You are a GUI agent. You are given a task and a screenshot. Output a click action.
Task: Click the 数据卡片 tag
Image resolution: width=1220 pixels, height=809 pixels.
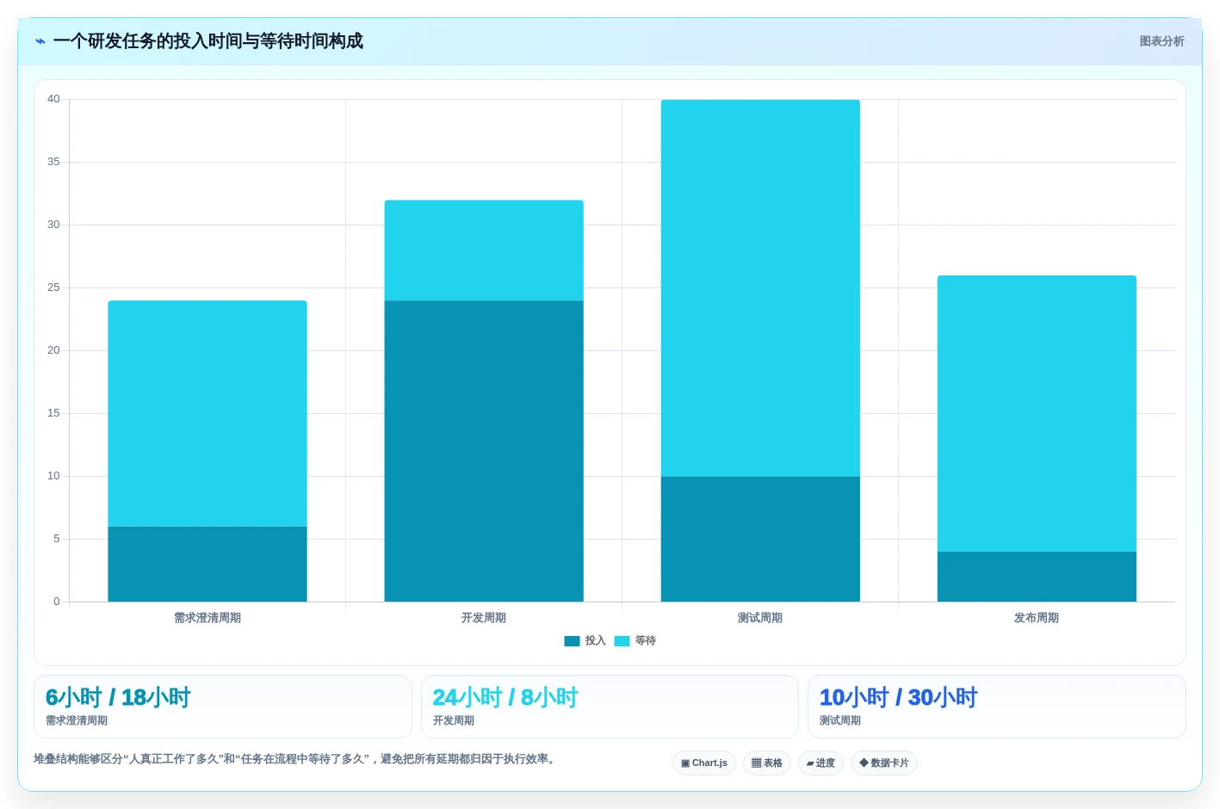[x=884, y=763]
